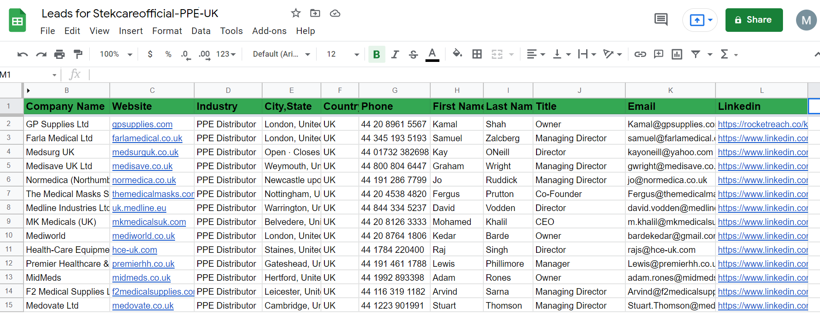Open the fill color picker
Image resolution: width=820 pixels, height=313 pixels.
457,54
